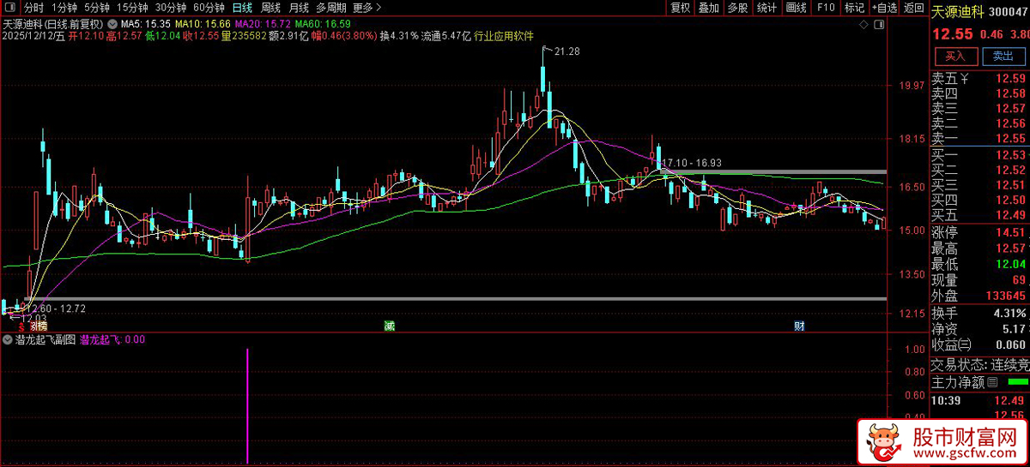This screenshot has height=467, width=1030.
Task: Click the MA10: 15.66 indicator label
Action: [x=203, y=24]
